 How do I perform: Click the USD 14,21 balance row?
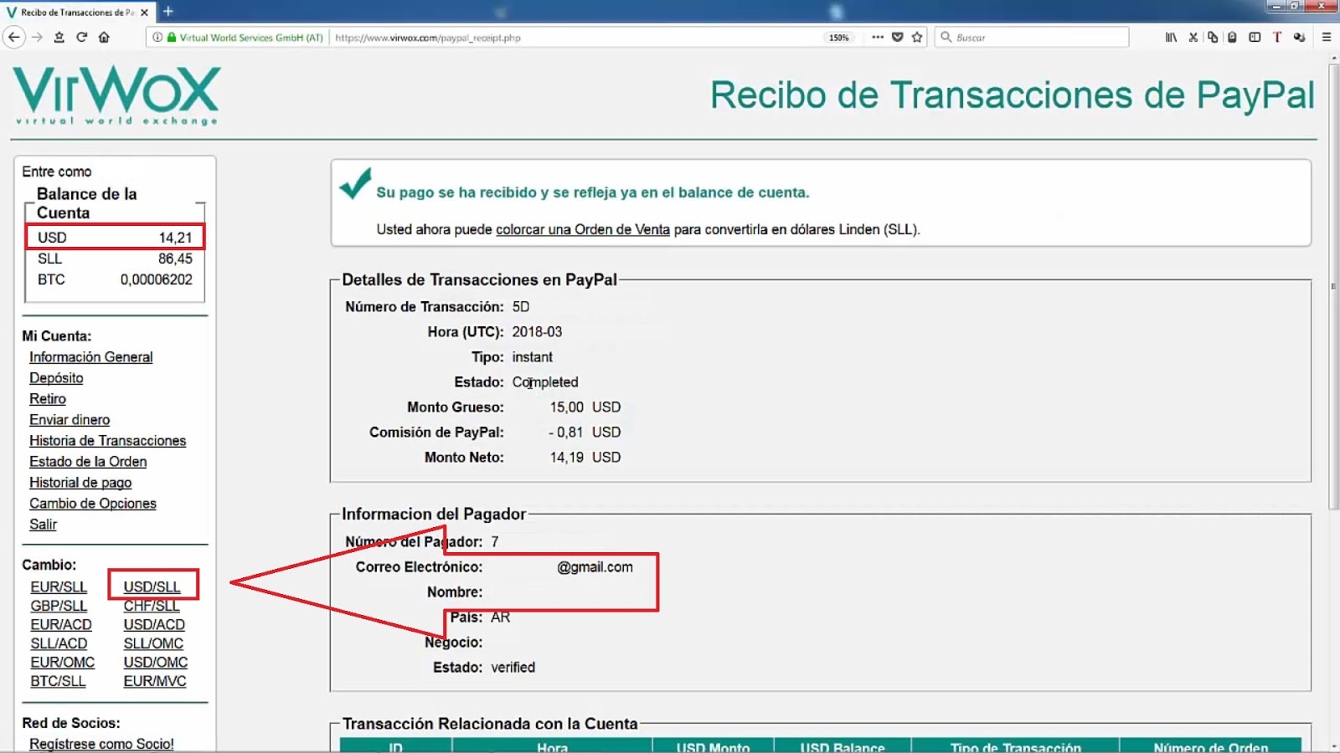[115, 238]
